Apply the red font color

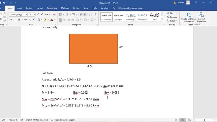(x=52, y=20)
